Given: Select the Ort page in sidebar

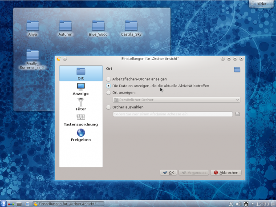Looking at the screenshot, I should (x=81, y=73).
